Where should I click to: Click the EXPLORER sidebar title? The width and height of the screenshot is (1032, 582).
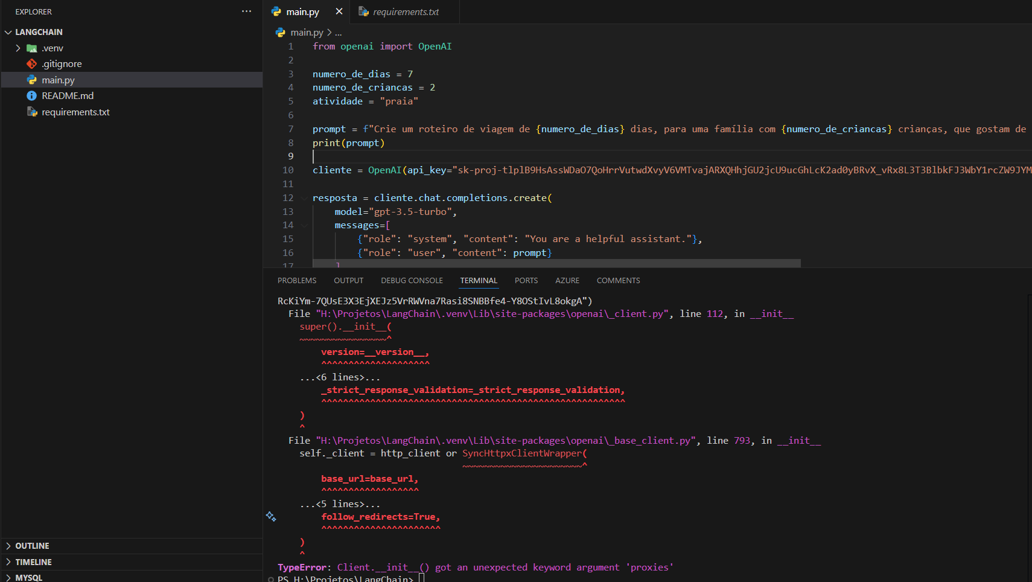[x=34, y=11]
